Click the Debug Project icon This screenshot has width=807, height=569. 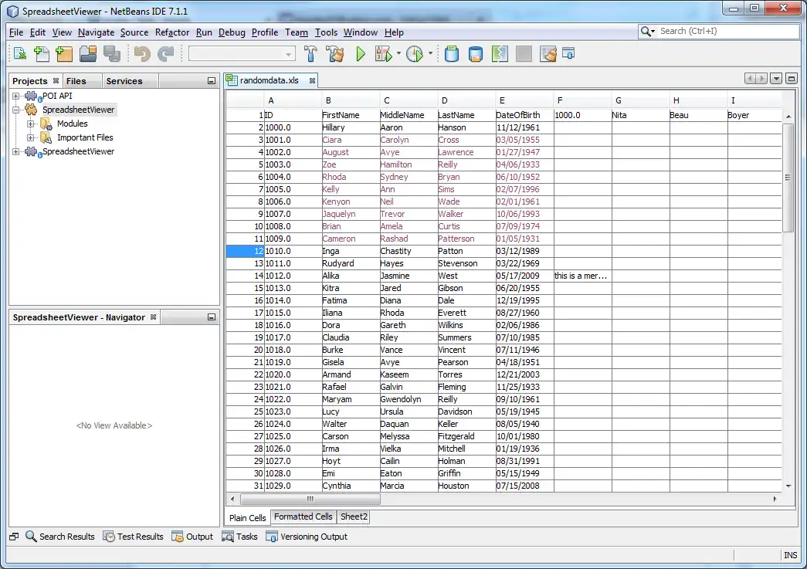tap(383, 54)
